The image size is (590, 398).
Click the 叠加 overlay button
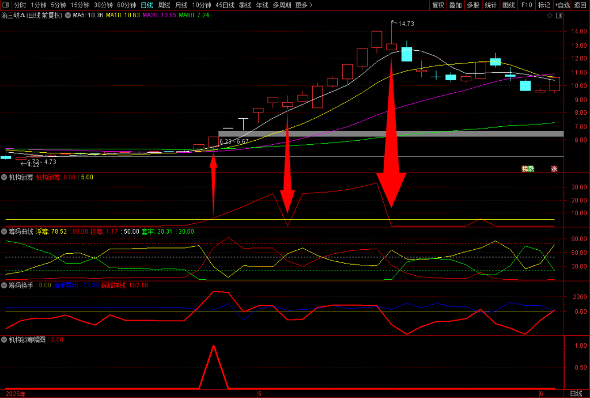(455, 5)
